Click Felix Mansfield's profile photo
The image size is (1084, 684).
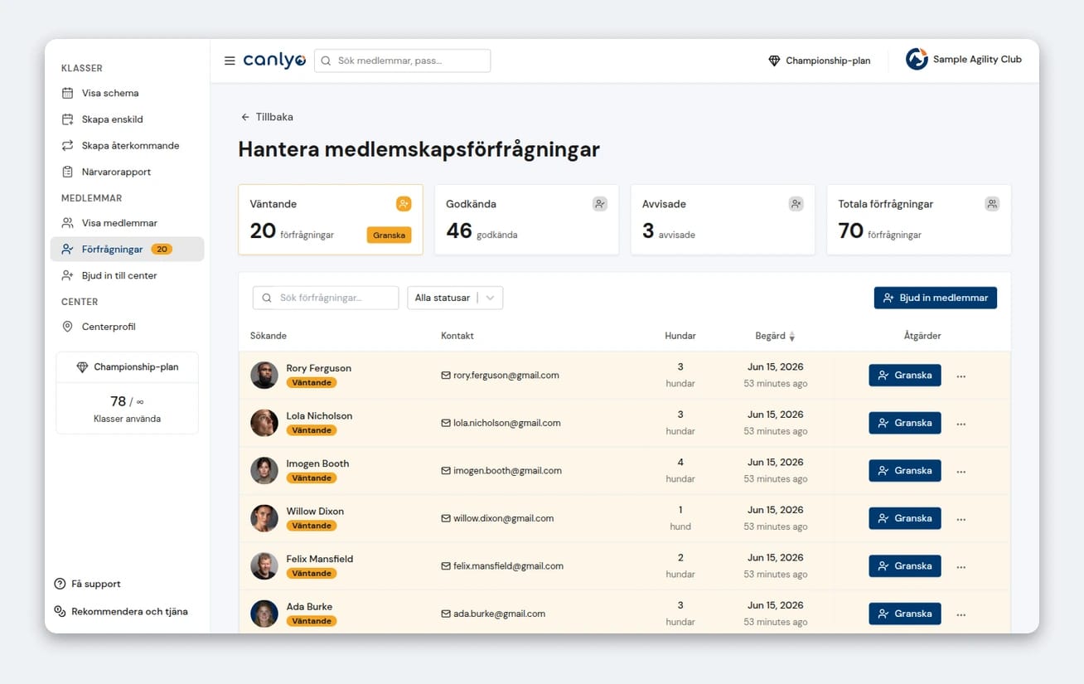[x=264, y=566]
